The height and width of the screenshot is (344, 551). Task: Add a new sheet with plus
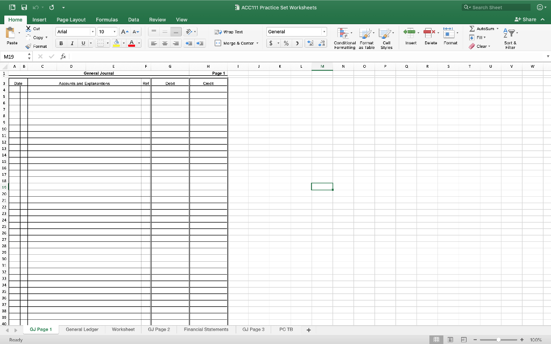[308, 330]
